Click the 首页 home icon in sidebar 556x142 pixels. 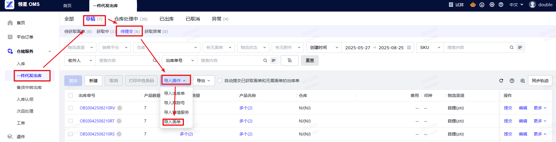click(10, 23)
